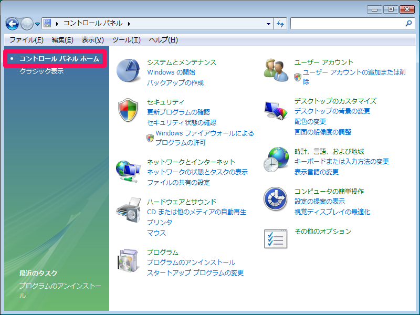420x315 pixels.
Task: Open the Hardware and Sound (ハードウェアとサウンド) icon
Action: (x=128, y=209)
